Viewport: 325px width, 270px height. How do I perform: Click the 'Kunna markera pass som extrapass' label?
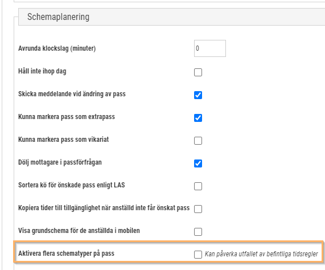tap(67, 117)
